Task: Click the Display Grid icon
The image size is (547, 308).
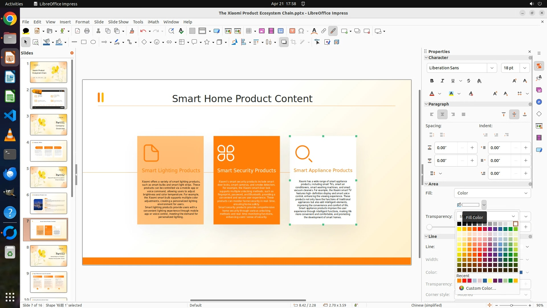Action: (192, 31)
